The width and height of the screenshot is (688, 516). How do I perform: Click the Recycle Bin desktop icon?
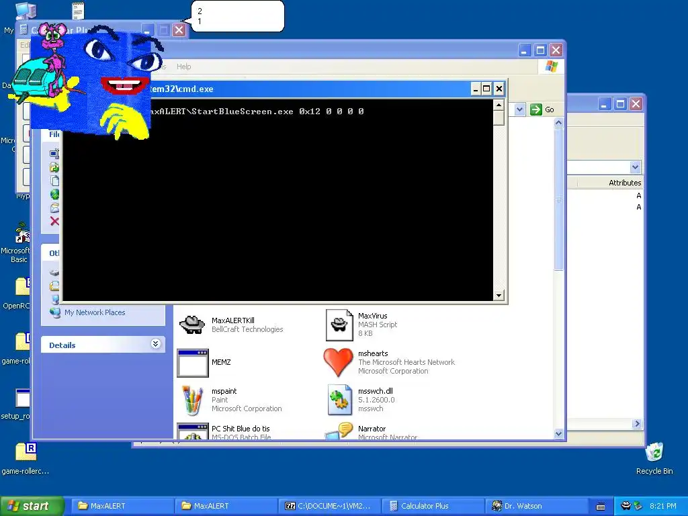point(654,452)
